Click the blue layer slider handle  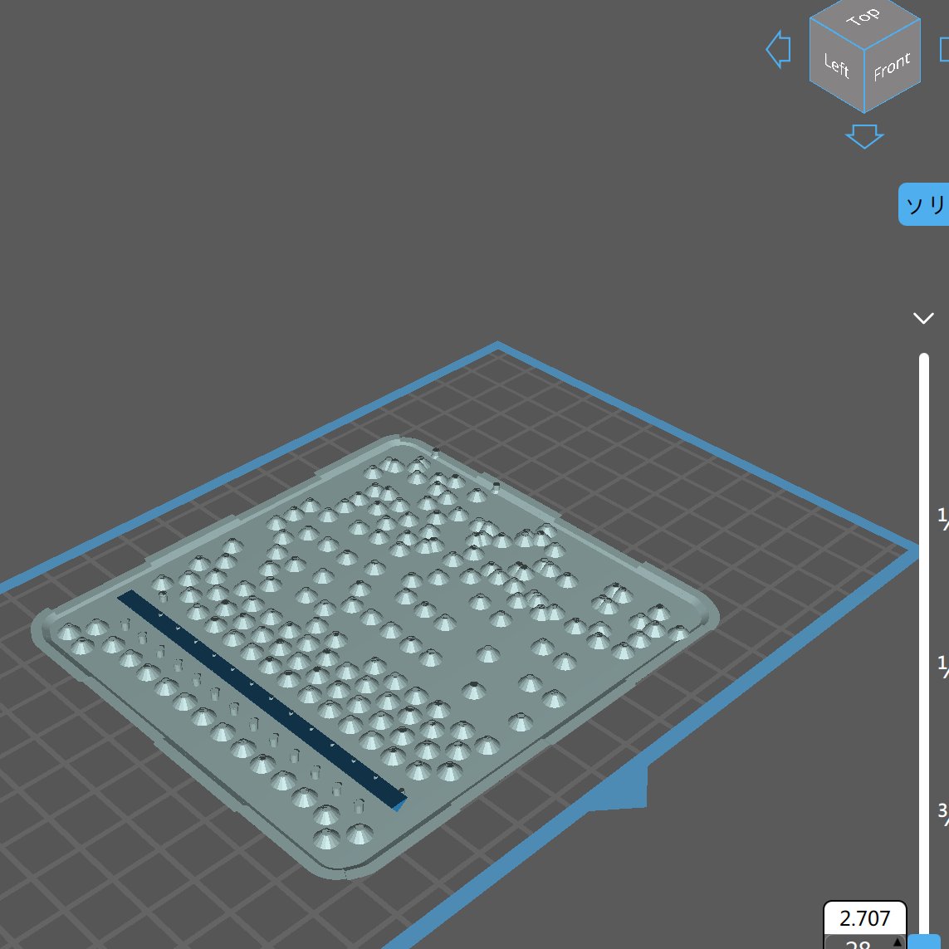[924, 942]
